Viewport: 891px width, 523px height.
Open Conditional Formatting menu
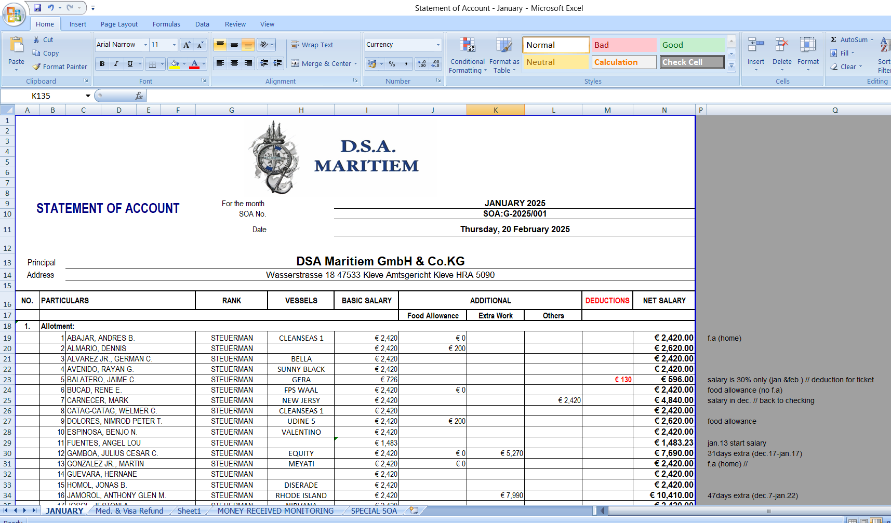(x=468, y=55)
